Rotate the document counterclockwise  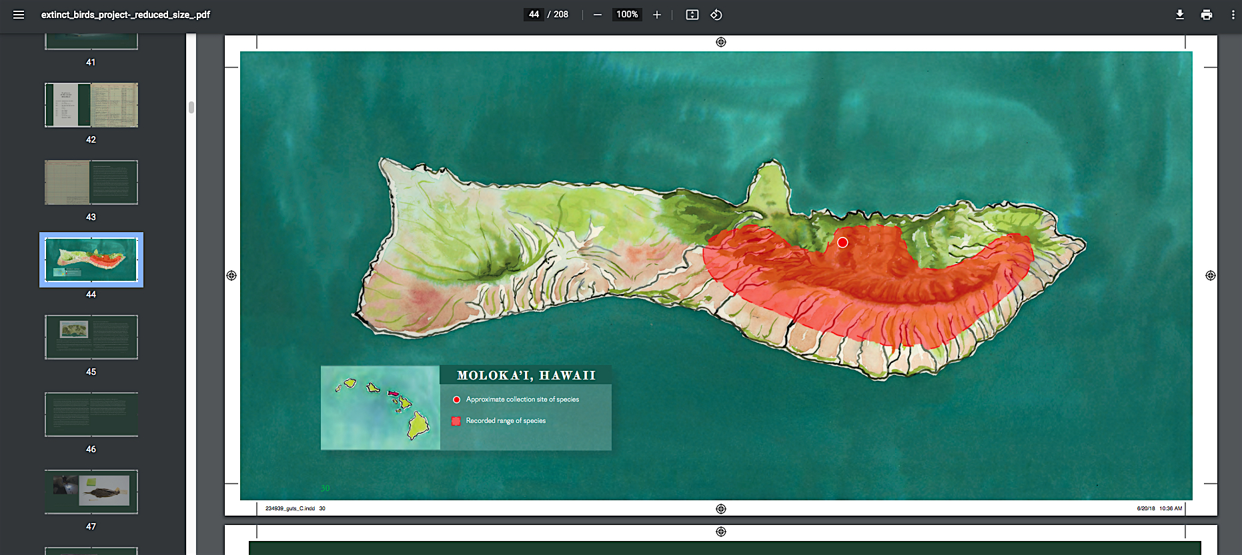(x=716, y=15)
